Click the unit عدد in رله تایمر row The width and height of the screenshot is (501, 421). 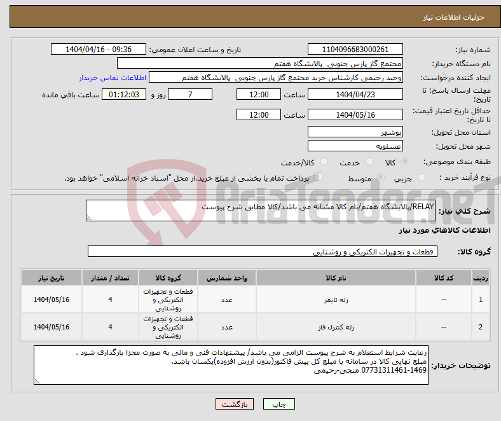click(x=227, y=300)
